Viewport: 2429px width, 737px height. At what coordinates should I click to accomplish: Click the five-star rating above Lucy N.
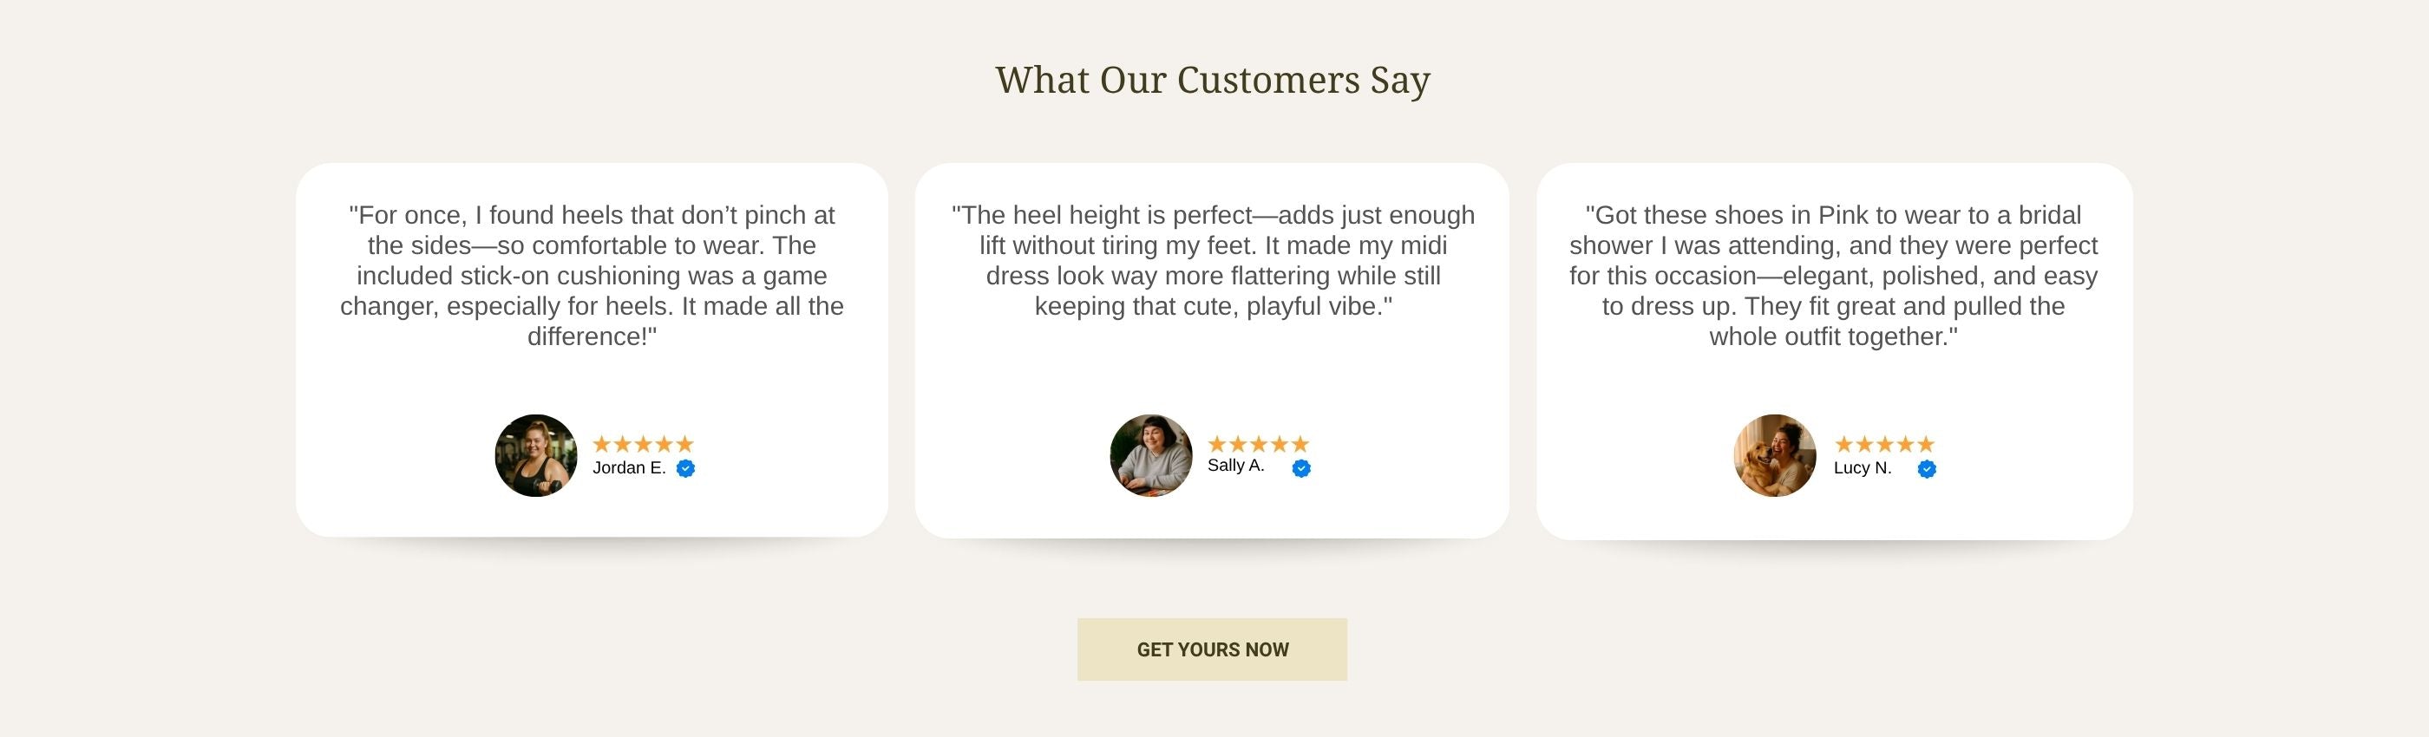tap(1885, 444)
